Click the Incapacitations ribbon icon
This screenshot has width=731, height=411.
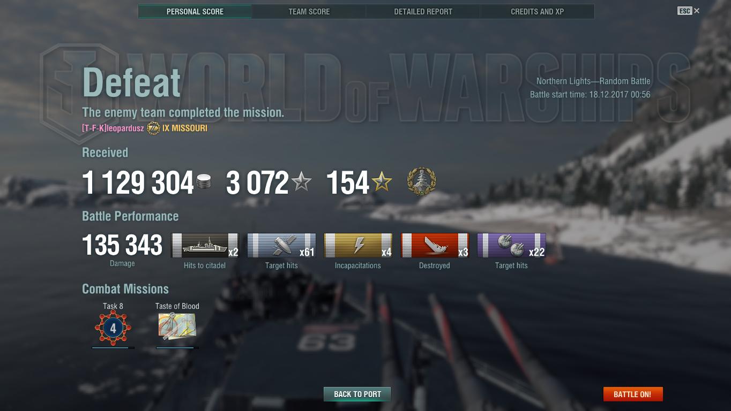click(x=358, y=246)
